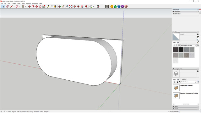
Task: Set material to default icon
Action: click(x=198, y=40)
